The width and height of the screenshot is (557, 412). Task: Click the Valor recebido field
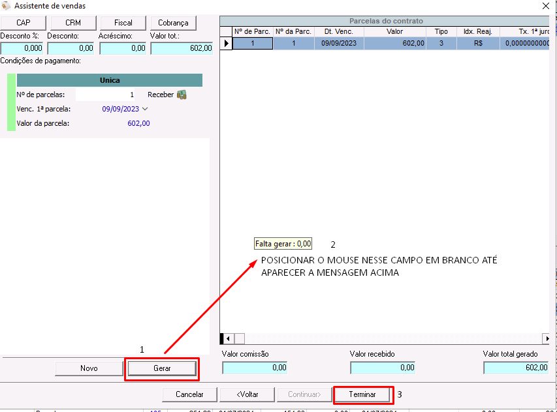click(383, 368)
